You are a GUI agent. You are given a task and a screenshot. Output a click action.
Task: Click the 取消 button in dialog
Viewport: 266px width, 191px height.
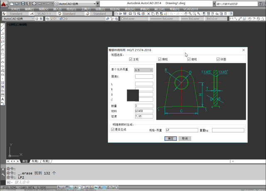tap(184, 138)
